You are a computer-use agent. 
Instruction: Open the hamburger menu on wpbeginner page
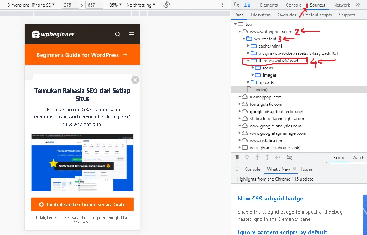(132, 35)
